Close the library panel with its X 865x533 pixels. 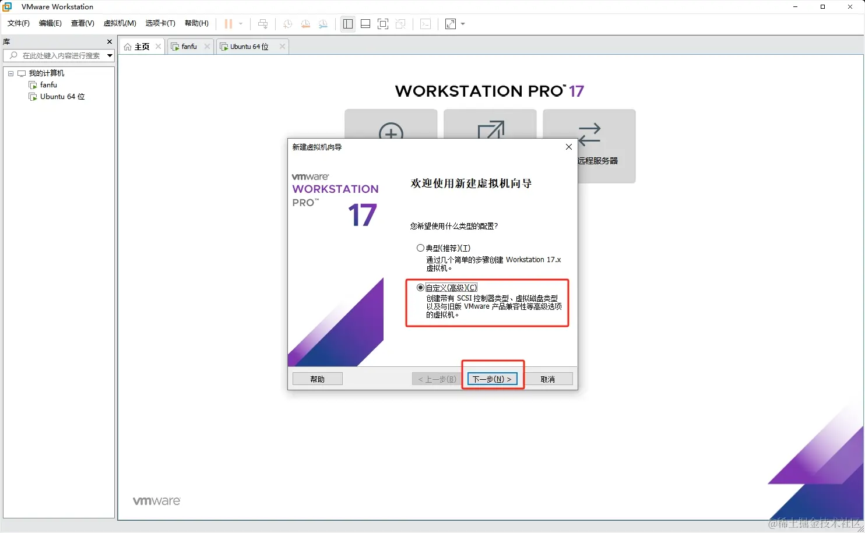coord(110,42)
